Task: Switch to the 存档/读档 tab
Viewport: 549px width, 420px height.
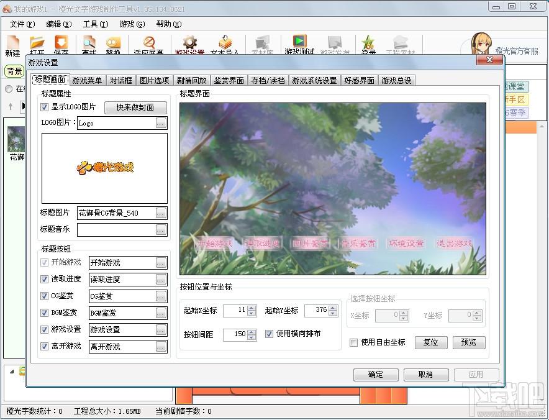Action: coord(268,81)
